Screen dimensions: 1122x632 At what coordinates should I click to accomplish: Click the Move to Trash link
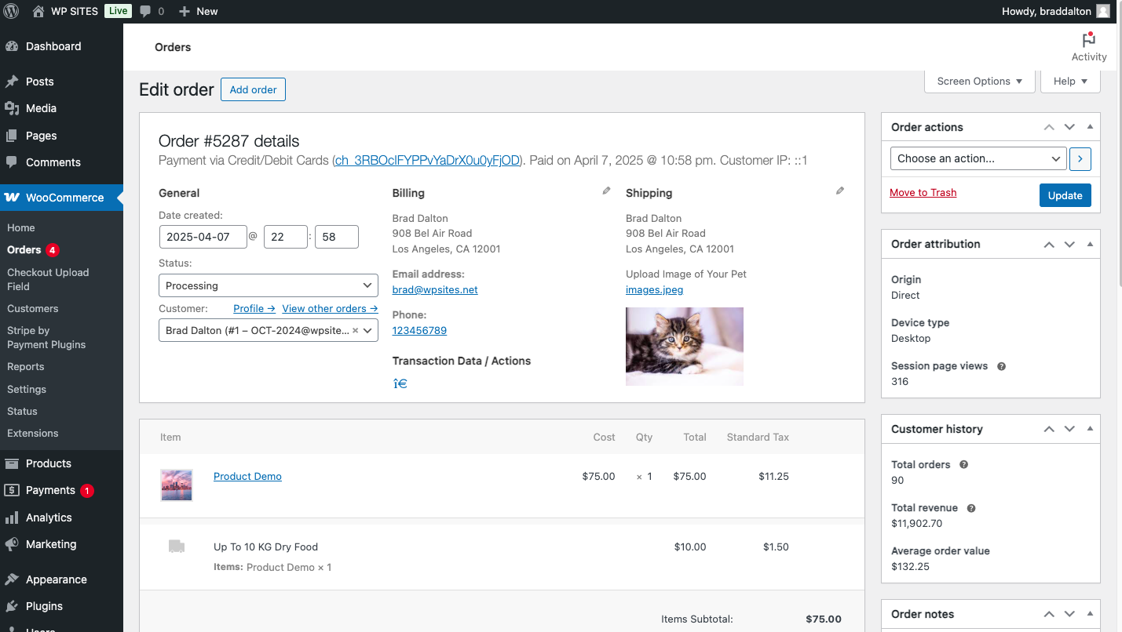[923, 192]
